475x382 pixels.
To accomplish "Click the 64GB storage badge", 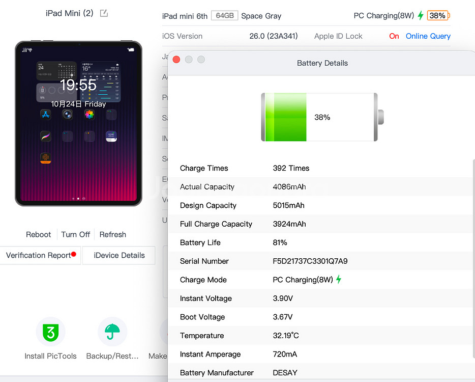I will (224, 16).
